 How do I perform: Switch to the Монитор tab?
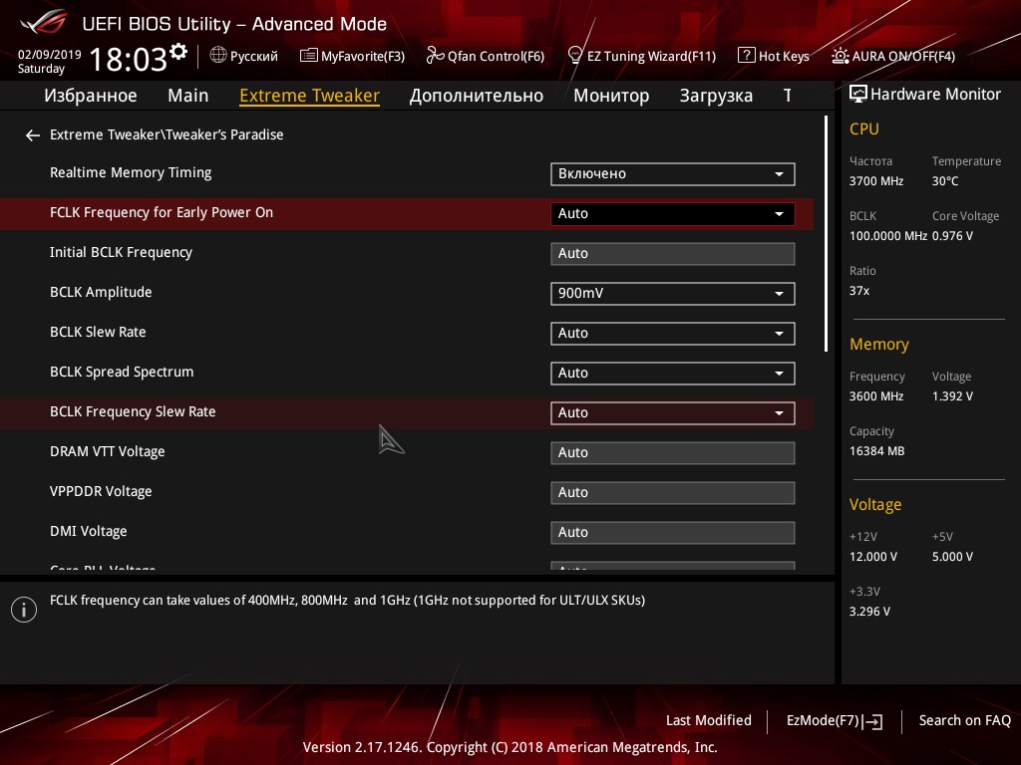[x=611, y=96]
